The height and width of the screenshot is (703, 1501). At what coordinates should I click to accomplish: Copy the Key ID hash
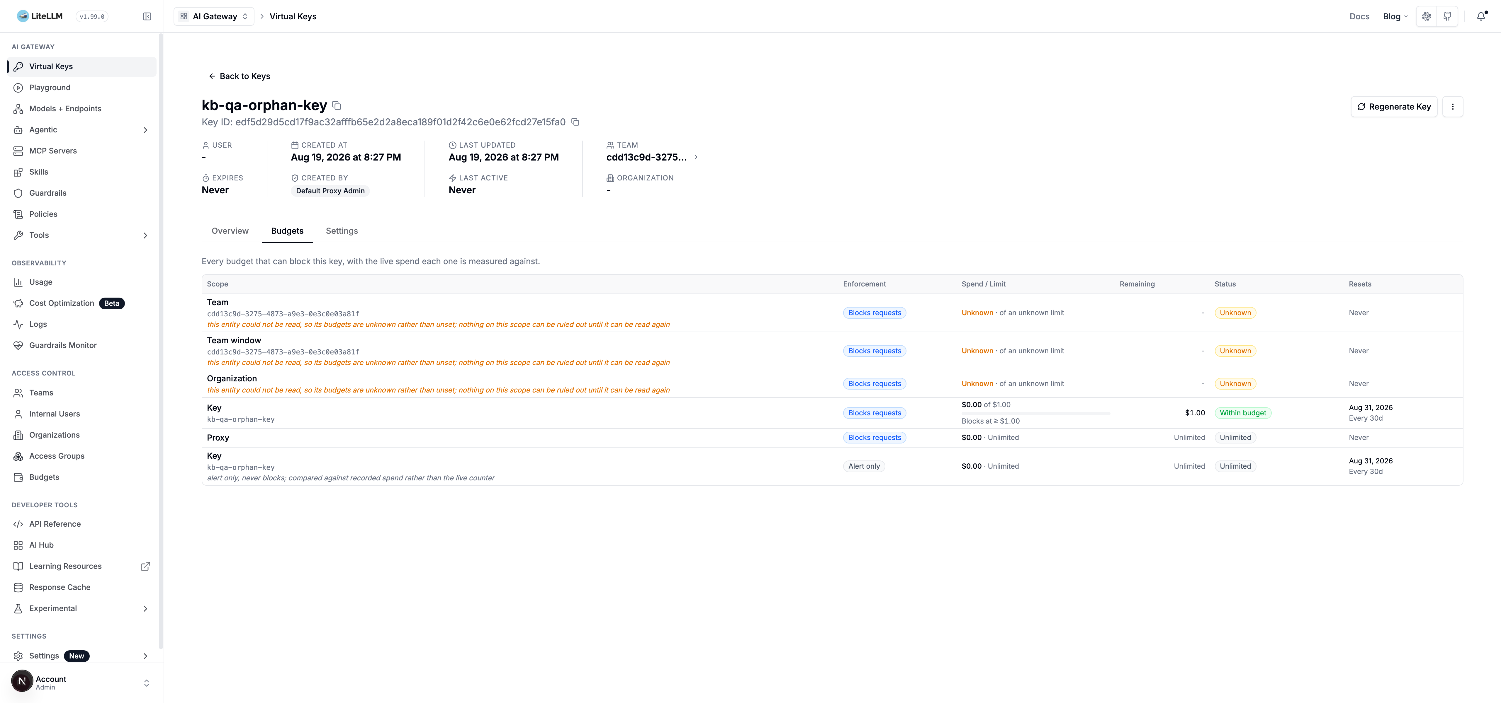click(x=575, y=122)
